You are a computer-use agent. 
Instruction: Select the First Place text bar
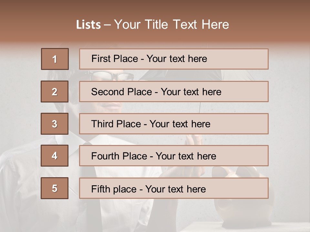pyautogui.click(x=174, y=59)
